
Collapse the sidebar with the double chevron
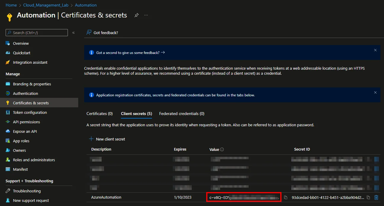pyautogui.click(x=73, y=33)
